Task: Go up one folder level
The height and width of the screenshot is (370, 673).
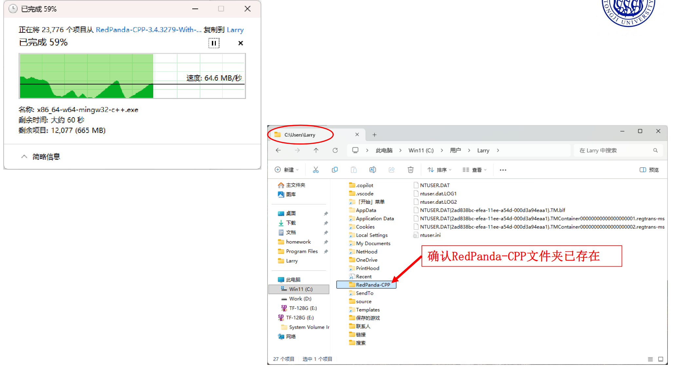Action: click(316, 150)
